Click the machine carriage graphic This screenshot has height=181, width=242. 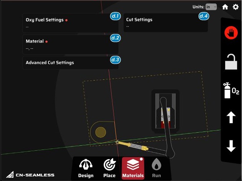(165, 111)
